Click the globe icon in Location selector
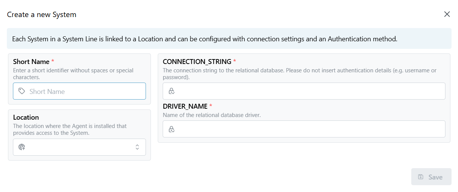 (22, 147)
